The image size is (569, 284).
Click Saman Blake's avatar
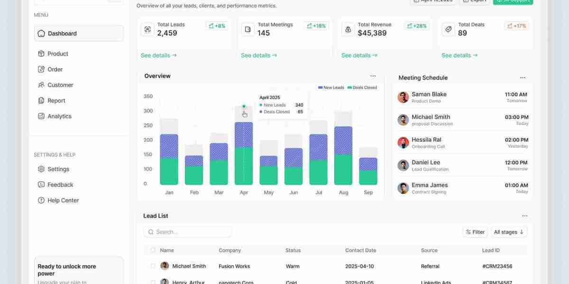[403, 97]
